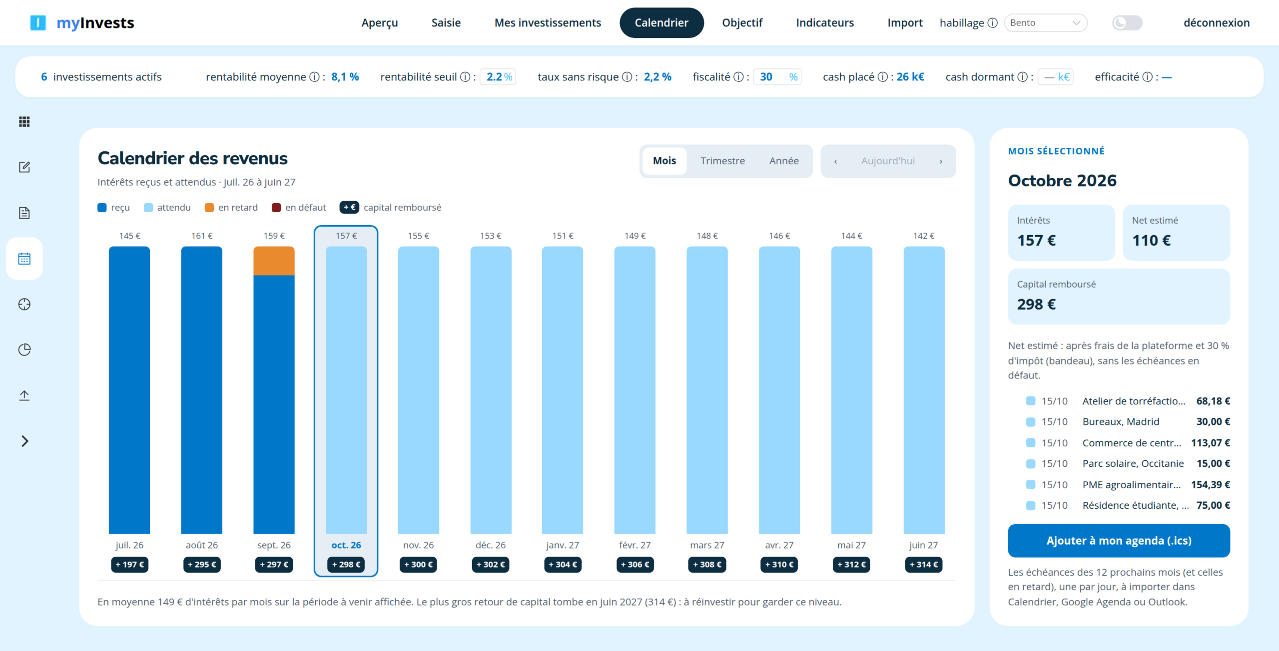
Task: Toggle the dark mode switch
Action: coord(1127,23)
